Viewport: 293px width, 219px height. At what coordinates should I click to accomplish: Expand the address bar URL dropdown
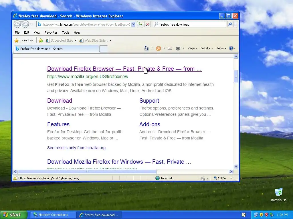(133, 25)
